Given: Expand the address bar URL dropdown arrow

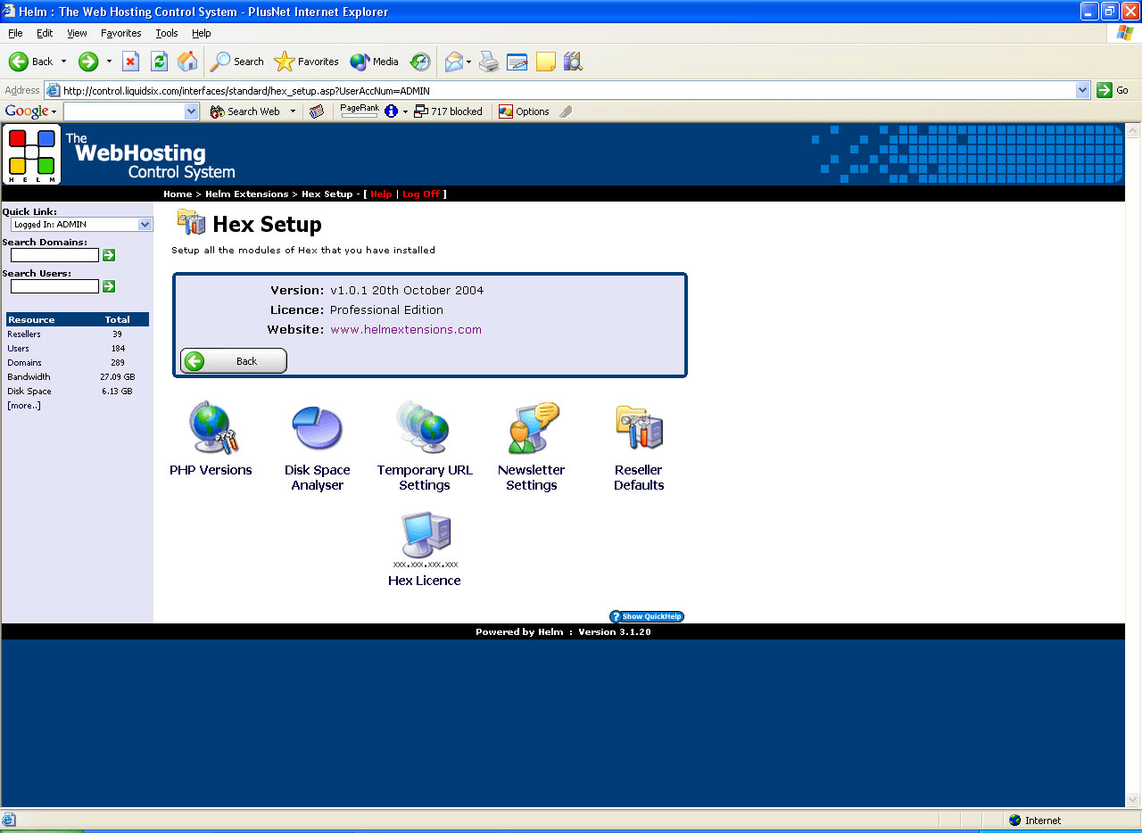Looking at the screenshot, I should pos(1083,90).
